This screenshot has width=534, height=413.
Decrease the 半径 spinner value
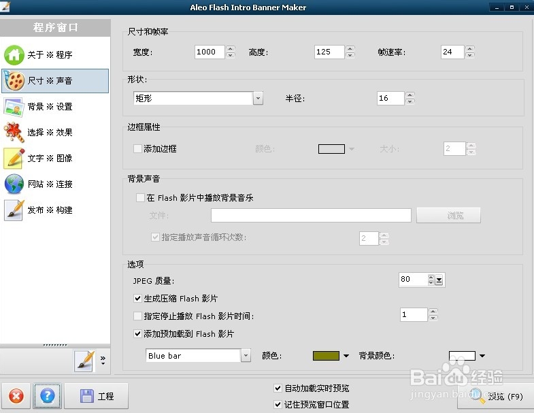click(x=410, y=102)
